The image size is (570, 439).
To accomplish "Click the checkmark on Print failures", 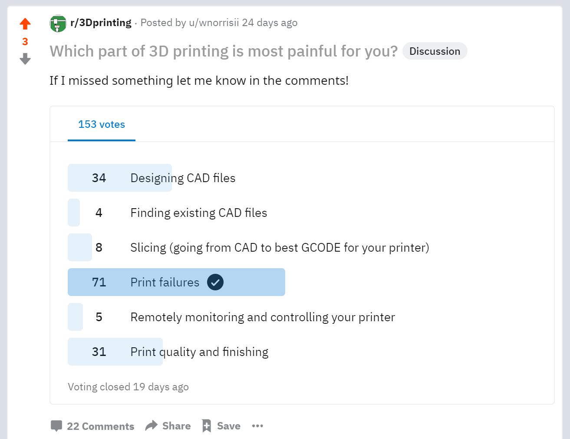I will pyautogui.click(x=215, y=282).
